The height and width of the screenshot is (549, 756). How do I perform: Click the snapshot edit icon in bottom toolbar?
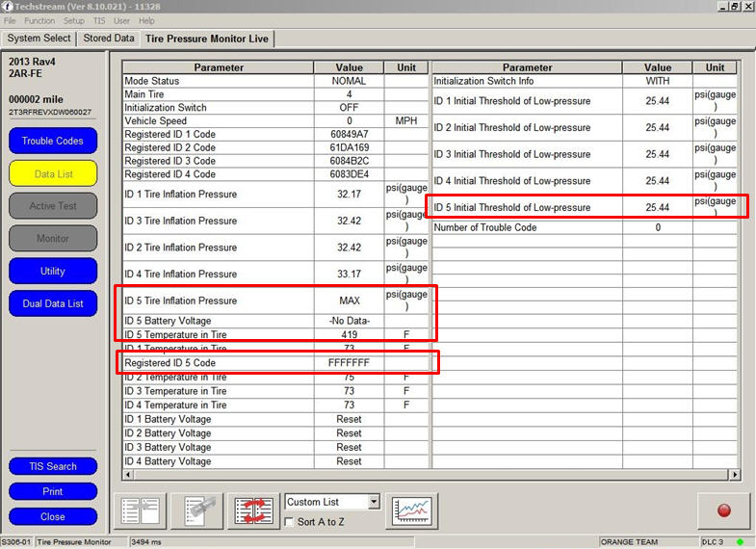coord(196,511)
